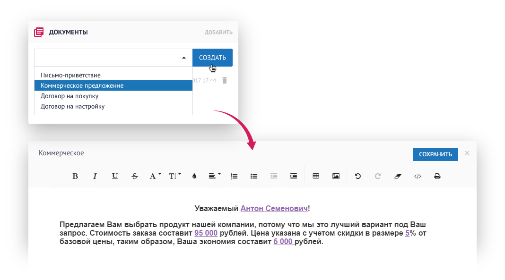The width and height of the screenshot is (505, 280).
Task: Insert a table into the document
Action: click(x=316, y=176)
